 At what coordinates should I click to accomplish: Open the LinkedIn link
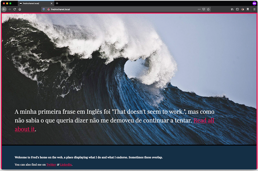[x=66, y=165]
